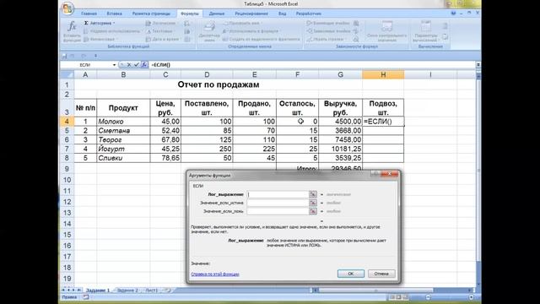Confirm formula with the checkmark icon
The width and height of the screenshot is (540, 304).
pos(137,65)
